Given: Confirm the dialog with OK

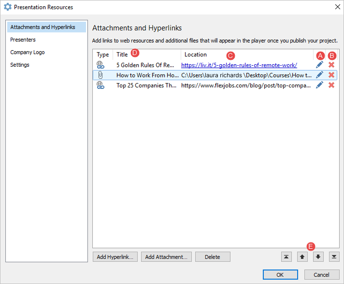Looking at the screenshot, I should 280,274.
